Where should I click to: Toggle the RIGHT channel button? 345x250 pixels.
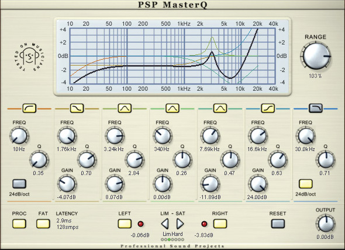click(220, 224)
